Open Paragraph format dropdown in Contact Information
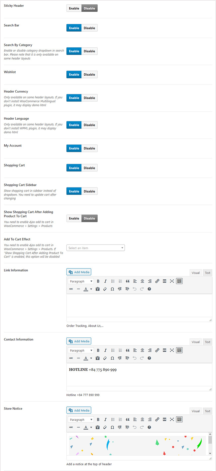This screenshot has width=216, height=471. (81, 350)
